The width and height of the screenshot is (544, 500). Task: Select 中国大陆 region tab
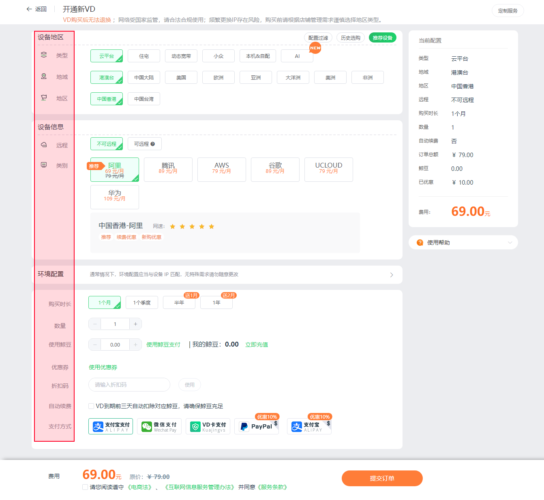pos(144,77)
